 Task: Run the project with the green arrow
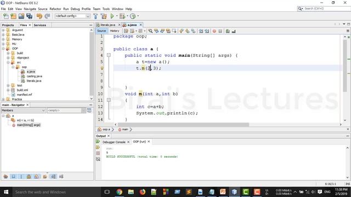[112, 16]
